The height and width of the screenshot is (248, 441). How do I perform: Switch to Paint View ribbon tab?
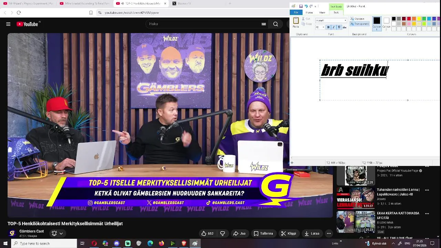coord(322,12)
